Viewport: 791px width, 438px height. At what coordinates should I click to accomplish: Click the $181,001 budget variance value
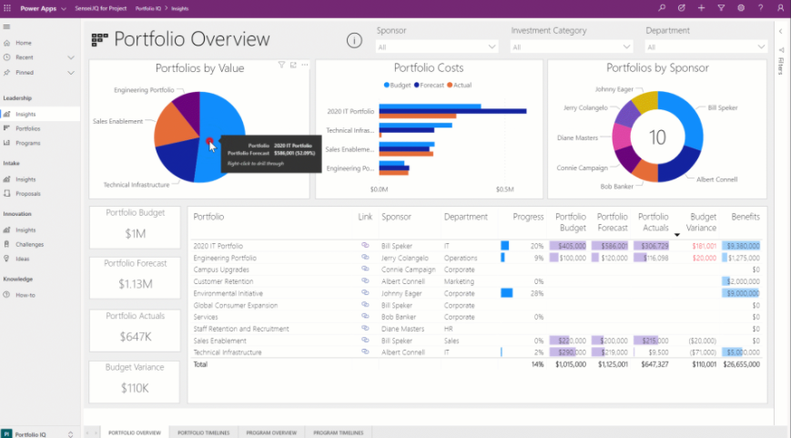[705, 246]
